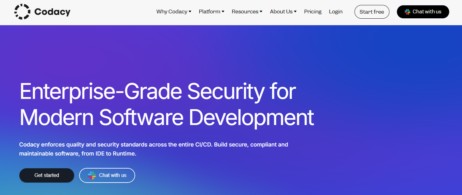Click the Codacy circular logo icon
This screenshot has height=195, width=462.
(x=22, y=12)
